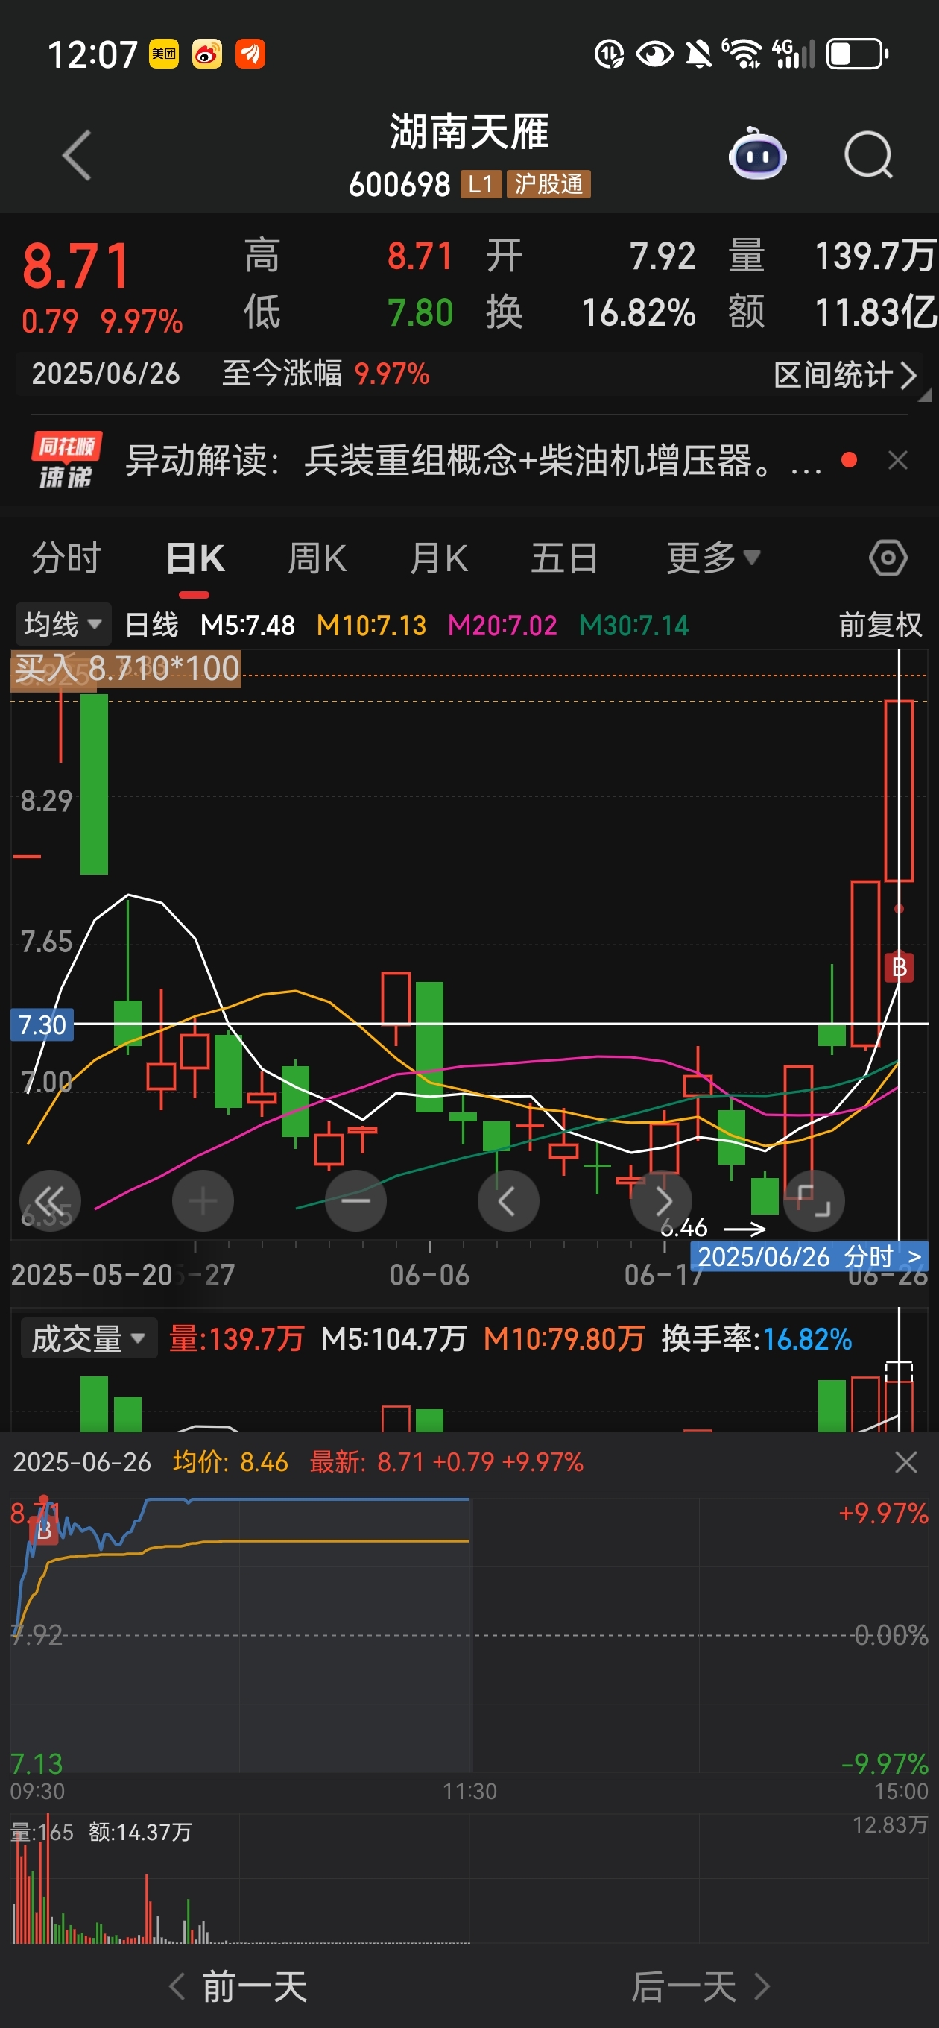Tap the Wi-Fi status icon
Viewport: 939px width, 2028px height.
coord(742,54)
